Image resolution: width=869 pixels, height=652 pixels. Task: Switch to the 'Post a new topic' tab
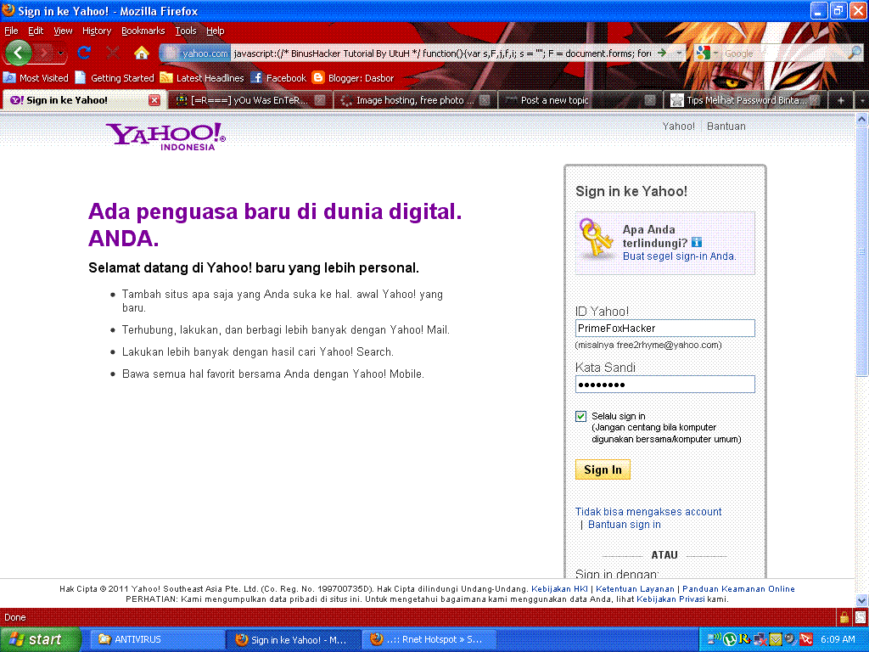(580, 100)
